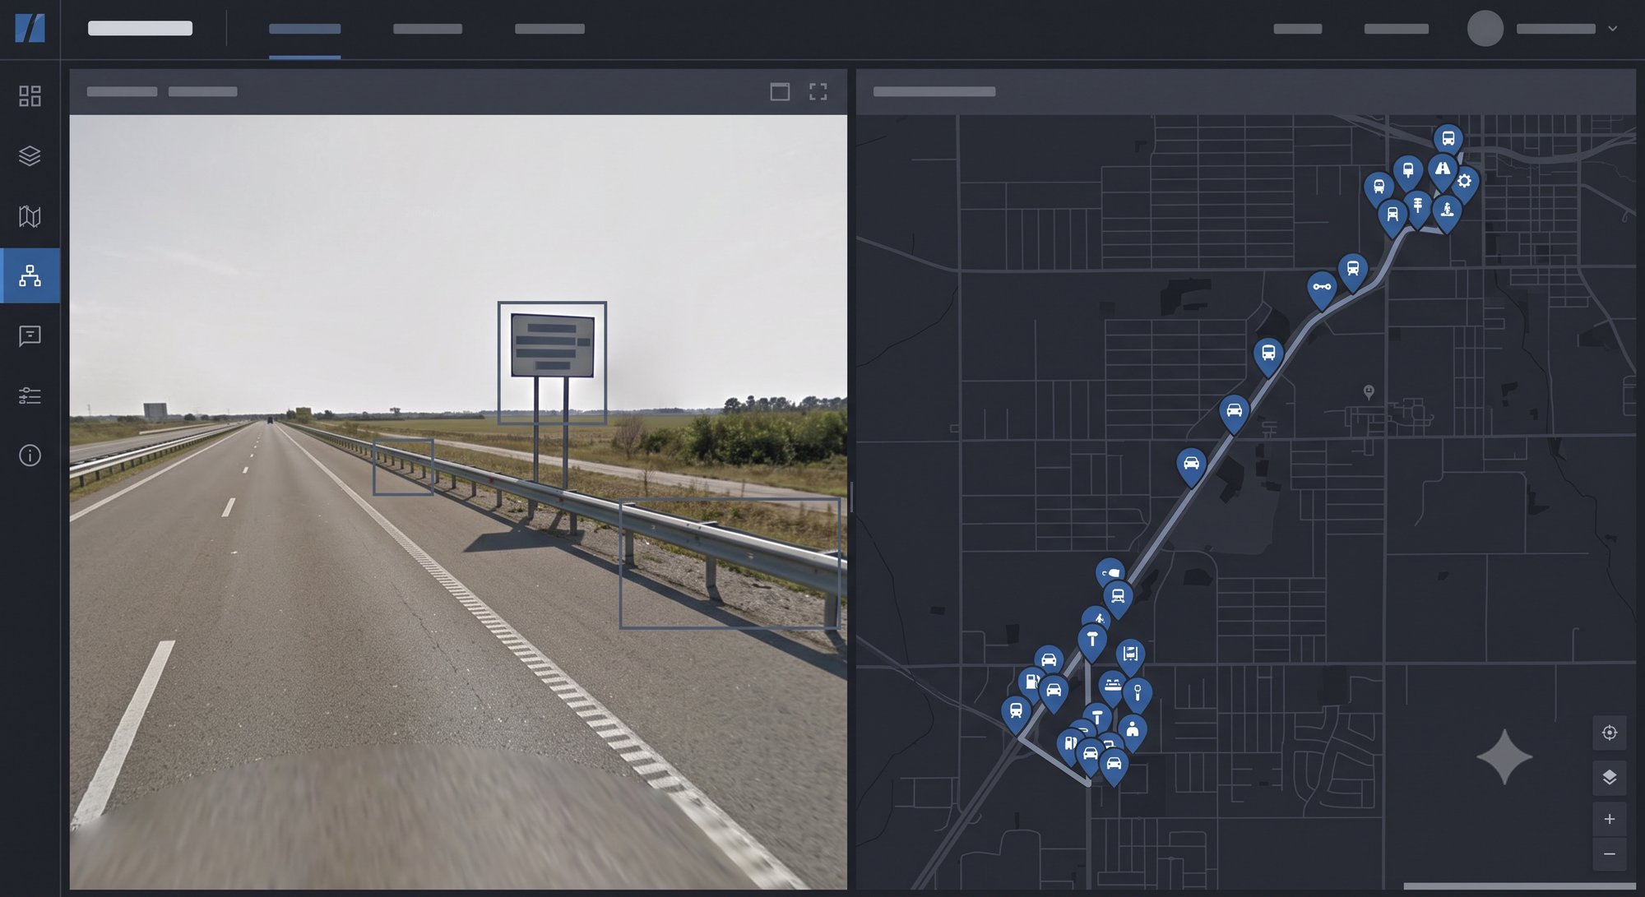Viewport: 1645px width, 897px height.
Task: Zoom out on the map with minus
Action: tap(1610, 854)
